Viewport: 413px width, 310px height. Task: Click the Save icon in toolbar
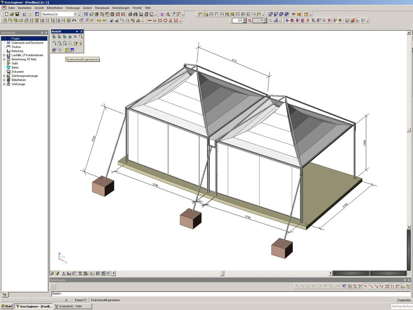(17, 14)
